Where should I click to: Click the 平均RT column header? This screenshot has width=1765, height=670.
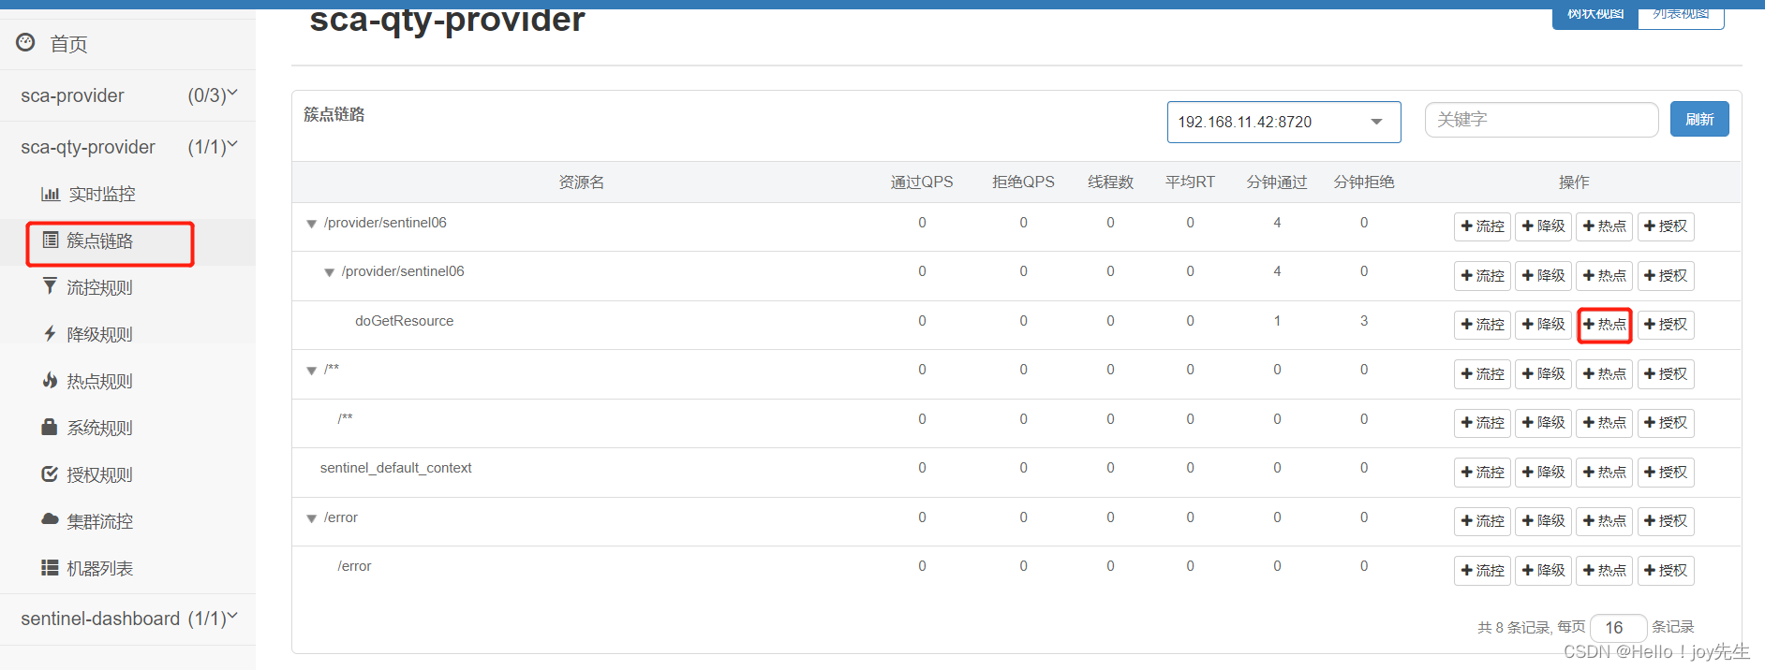tap(1190, 182)
